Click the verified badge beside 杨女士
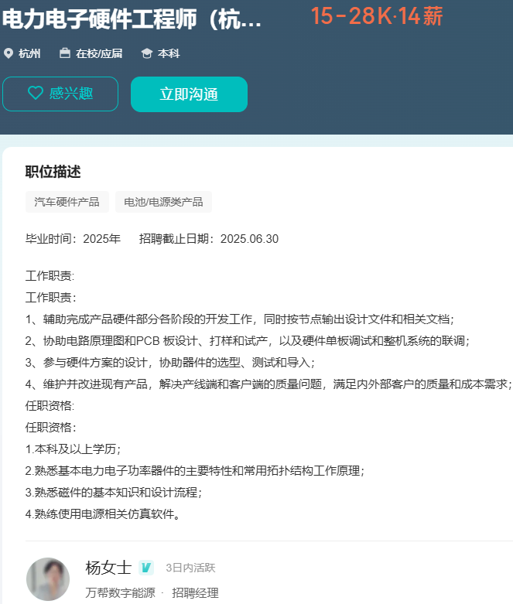Image resolution: width=513 pixels, height=604 pixels. [x=146, y=568]
